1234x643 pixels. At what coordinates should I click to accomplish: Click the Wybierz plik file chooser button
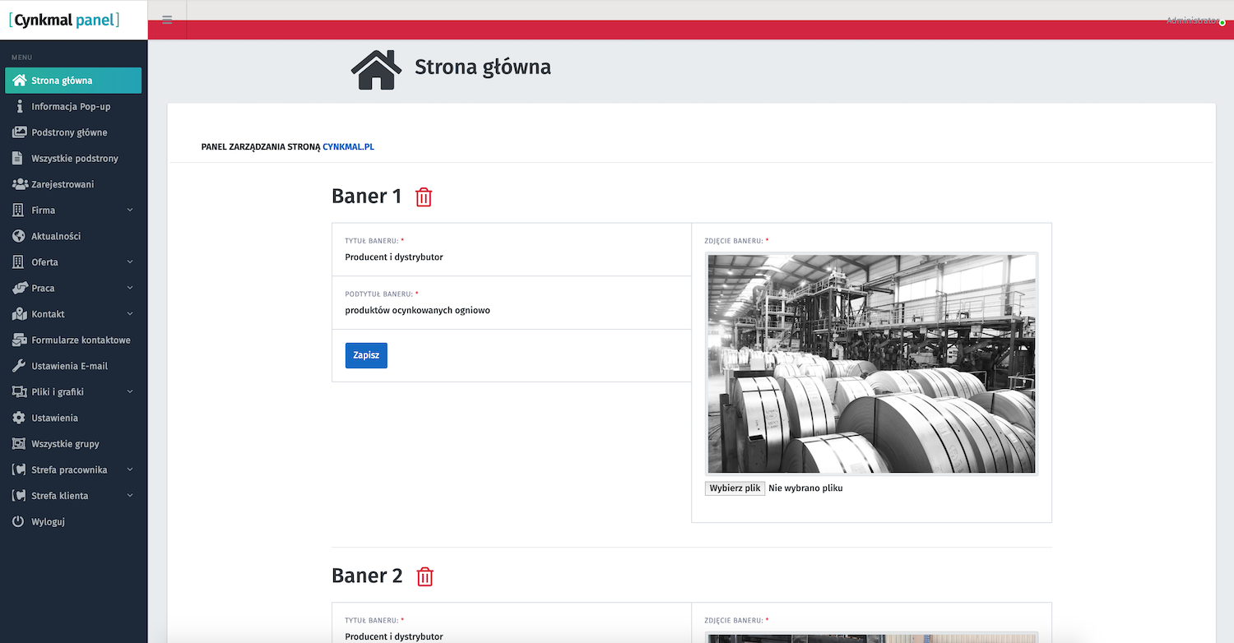click(735, 488)
